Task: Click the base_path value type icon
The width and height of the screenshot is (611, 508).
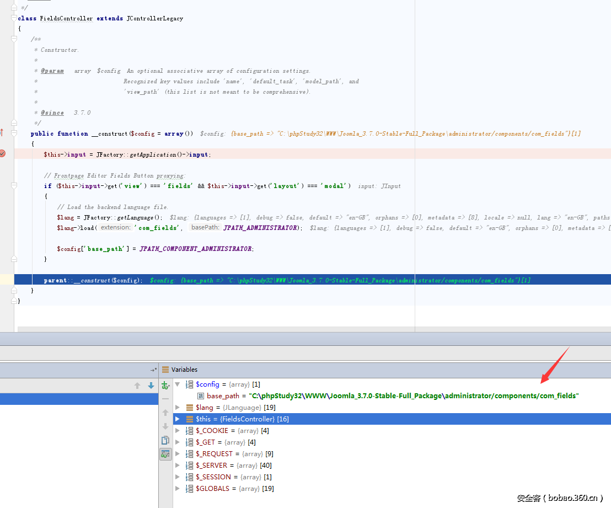Action: [x=201, y=396]
